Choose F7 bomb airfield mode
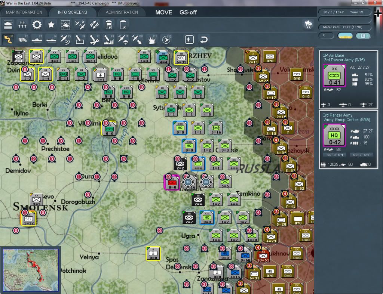383x294 pixels. (x=94, y=40)
